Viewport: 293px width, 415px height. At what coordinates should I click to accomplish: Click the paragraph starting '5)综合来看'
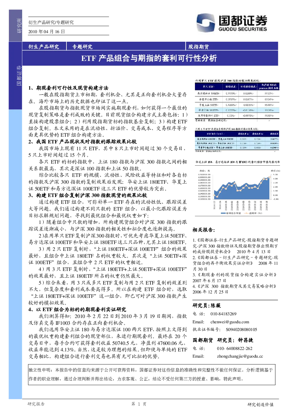click(x=108, y=293)
